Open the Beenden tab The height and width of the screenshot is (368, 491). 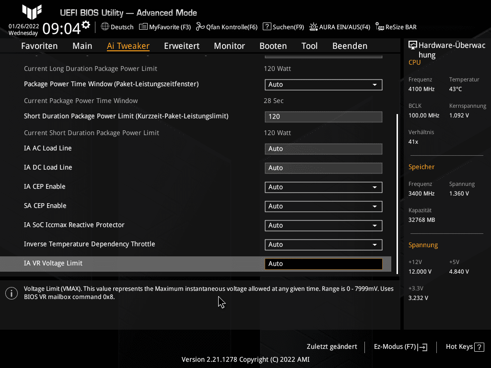pos(350,46)
